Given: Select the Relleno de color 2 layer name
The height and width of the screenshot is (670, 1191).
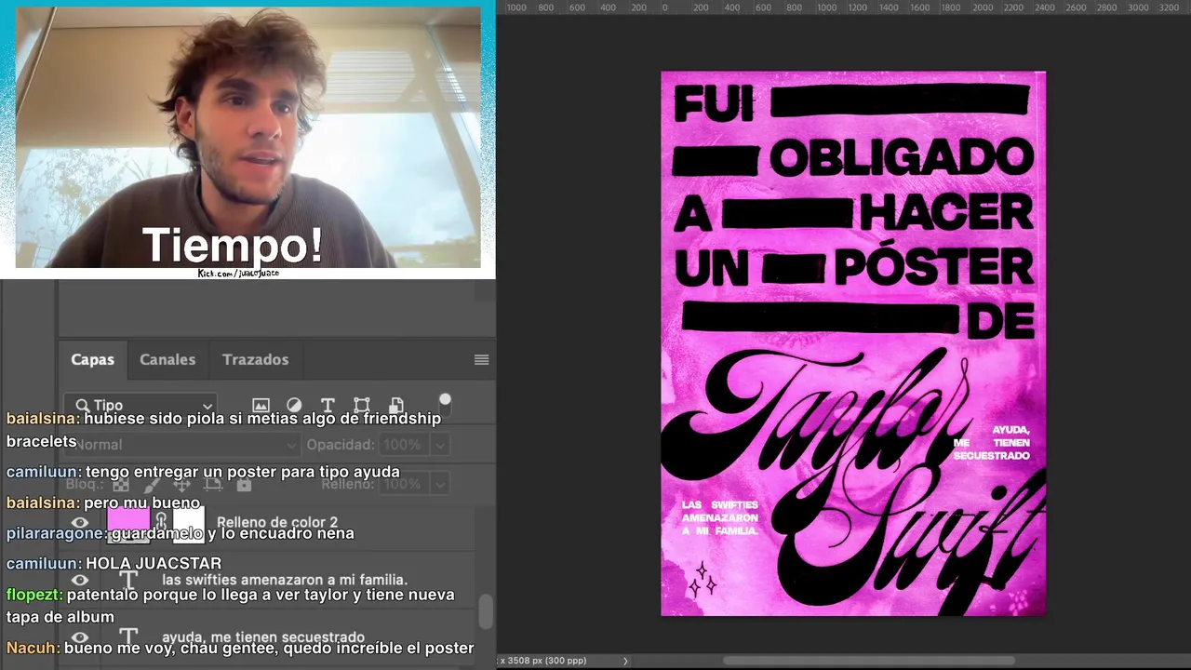Looking at the screenshot, I should [277, 522].
